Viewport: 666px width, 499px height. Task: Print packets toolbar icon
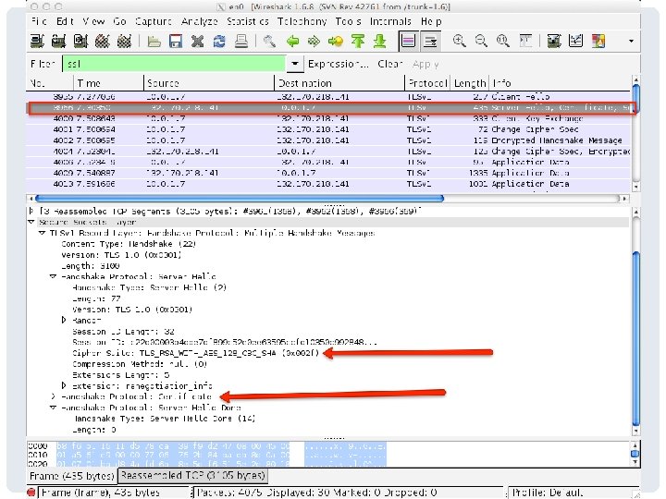pyautogui.click(x=241, y=42)
